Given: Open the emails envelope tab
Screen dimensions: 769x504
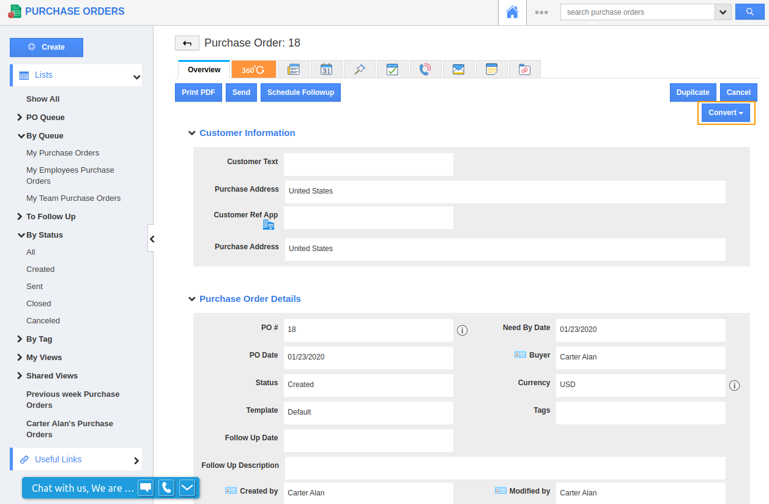Looking at the screenshot, I should tap(458, 70).
